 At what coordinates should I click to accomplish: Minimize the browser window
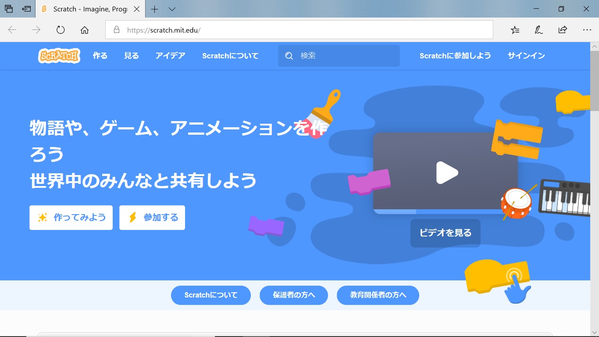tap(537, 9)
